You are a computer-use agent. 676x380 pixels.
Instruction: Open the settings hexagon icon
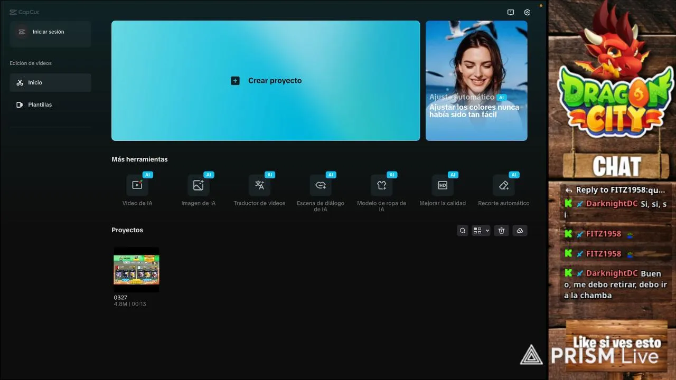click(527, 12)
